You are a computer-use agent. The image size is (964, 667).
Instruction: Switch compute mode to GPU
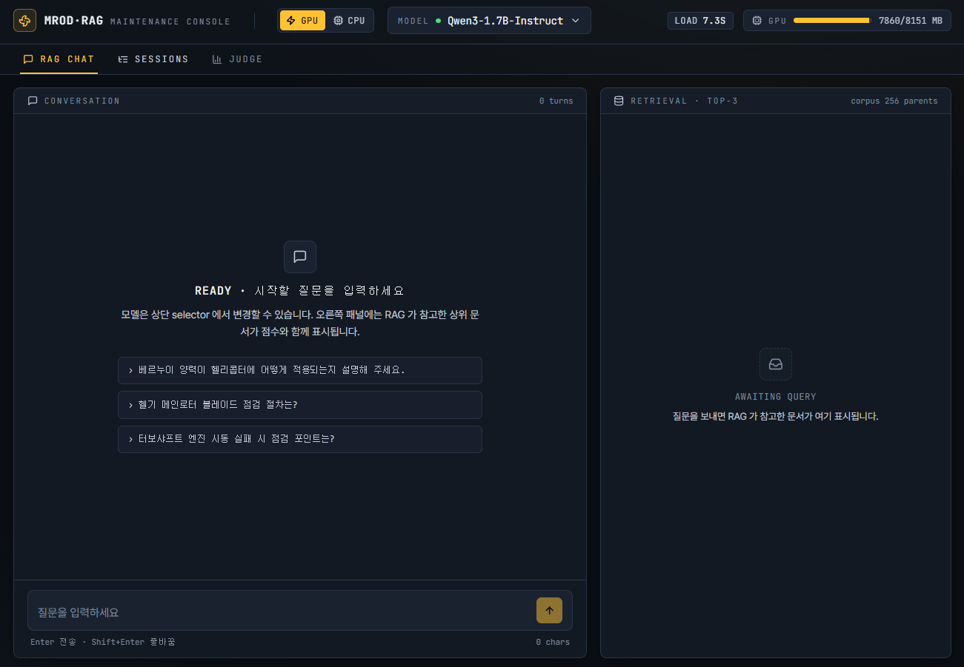click(x=302, y=21)
